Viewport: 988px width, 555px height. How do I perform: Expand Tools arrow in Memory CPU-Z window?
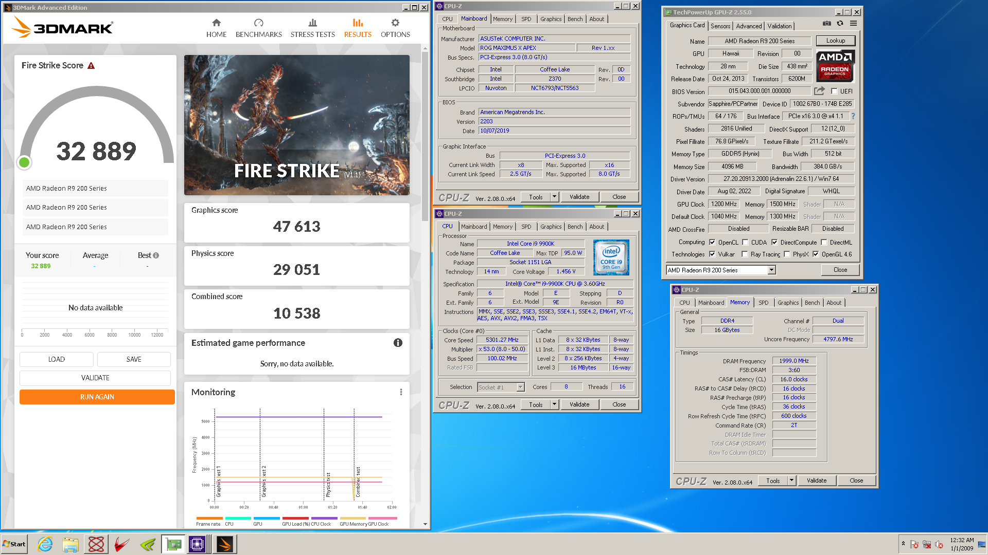click(x=791, y=480)
